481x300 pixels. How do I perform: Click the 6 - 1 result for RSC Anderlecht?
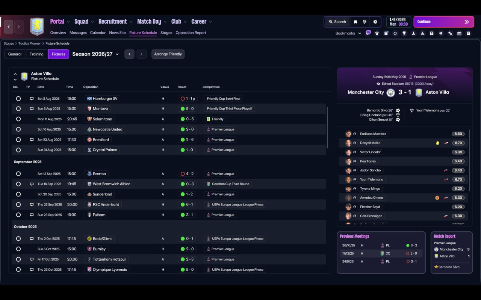tap(188, 205)
